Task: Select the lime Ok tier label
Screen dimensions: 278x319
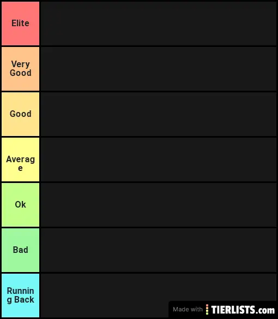Action: click(x=21, y=205)
